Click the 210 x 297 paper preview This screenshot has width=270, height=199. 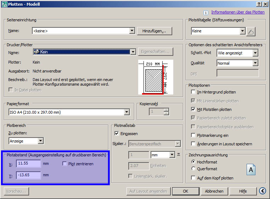click(156, 77)
